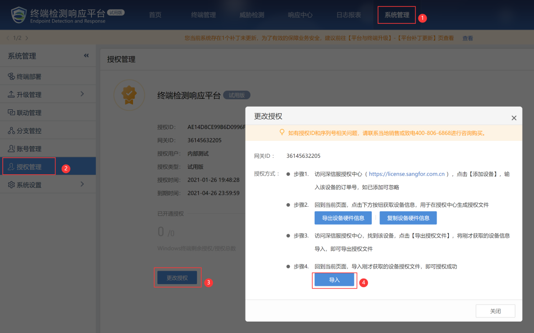534x333 pixels.
Task: Click the 终端部署 sidebar icon
Action: click(x=11, y=76)
